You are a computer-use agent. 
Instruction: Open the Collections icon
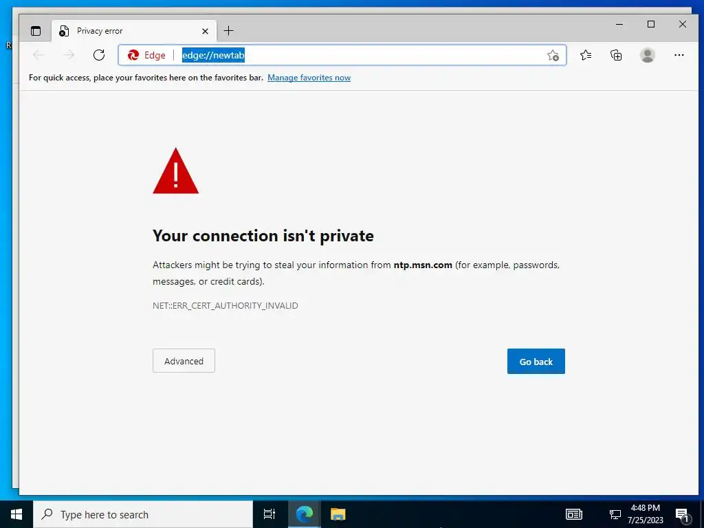coord(616,55)
